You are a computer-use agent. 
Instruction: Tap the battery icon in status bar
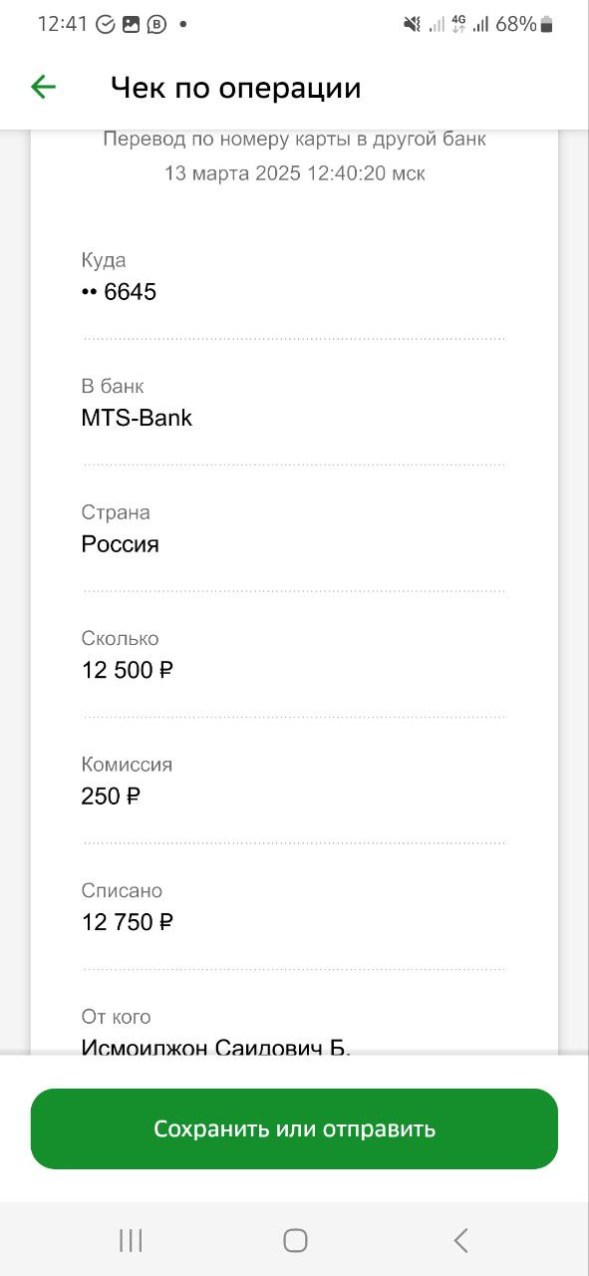click(x=547, y=24)
